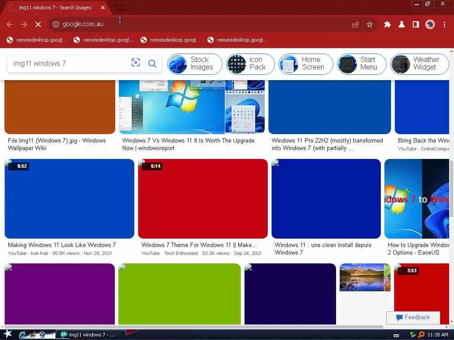Open the Start menu star icon
Image resolution: width=454 pixels, height=340 pixels.
coord(8,334)
